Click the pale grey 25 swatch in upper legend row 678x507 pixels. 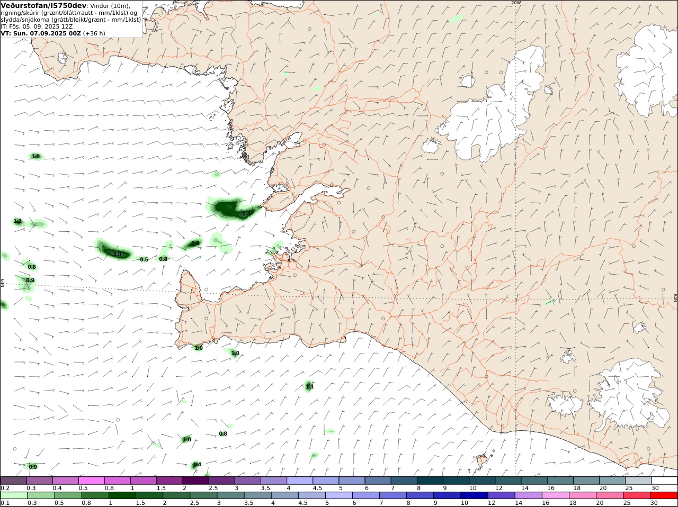click(638, 481)
